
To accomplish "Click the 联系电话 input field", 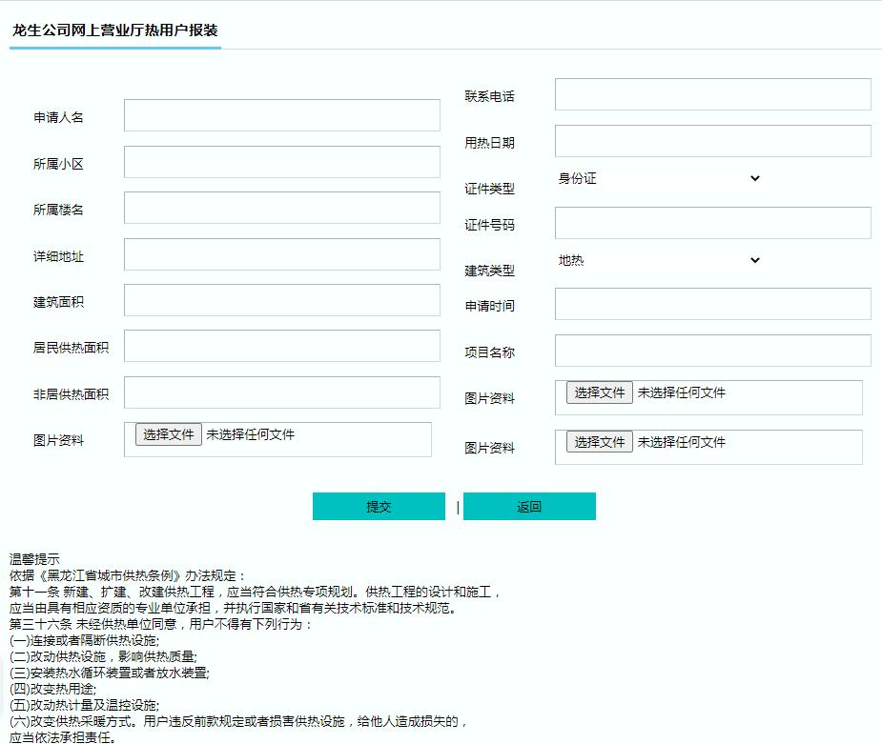I will click(x=712, y=94).
